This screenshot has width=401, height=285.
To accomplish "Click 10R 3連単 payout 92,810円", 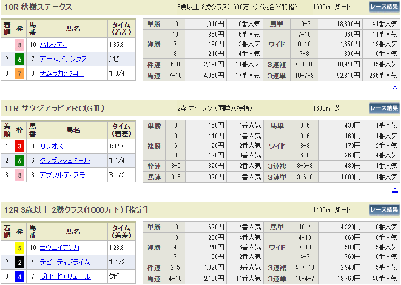I will [348, 76].
